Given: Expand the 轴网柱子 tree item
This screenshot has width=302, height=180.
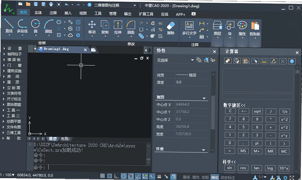Looking at the screenshot, I should (x=4, y=54).
